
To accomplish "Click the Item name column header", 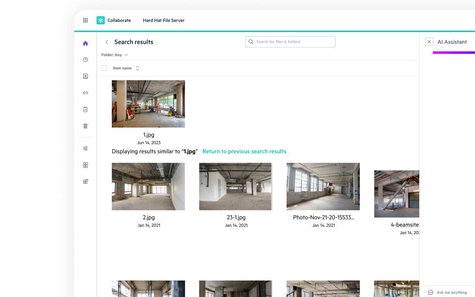I will 122,68.
